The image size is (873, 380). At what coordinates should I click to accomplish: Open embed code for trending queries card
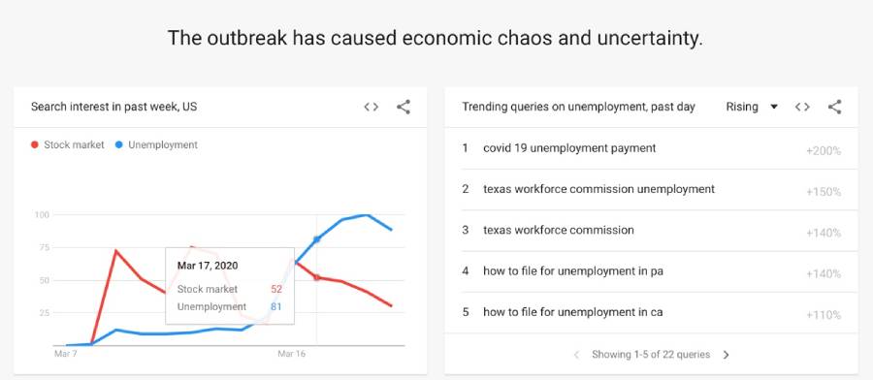click(802, 107)
